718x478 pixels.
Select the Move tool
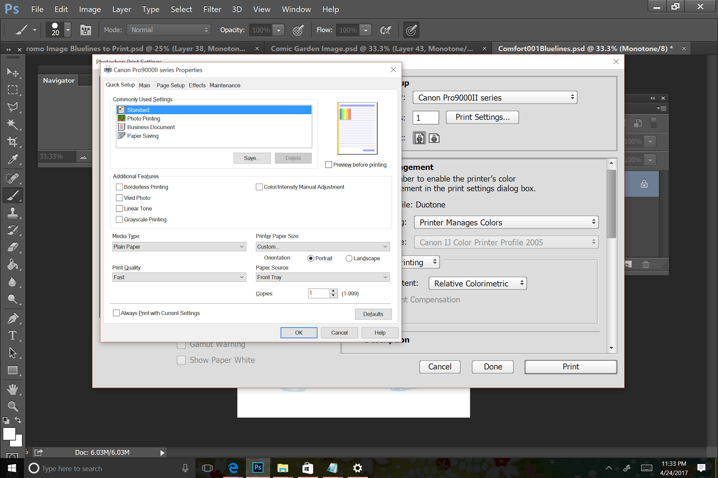click(x=13, y=73)
